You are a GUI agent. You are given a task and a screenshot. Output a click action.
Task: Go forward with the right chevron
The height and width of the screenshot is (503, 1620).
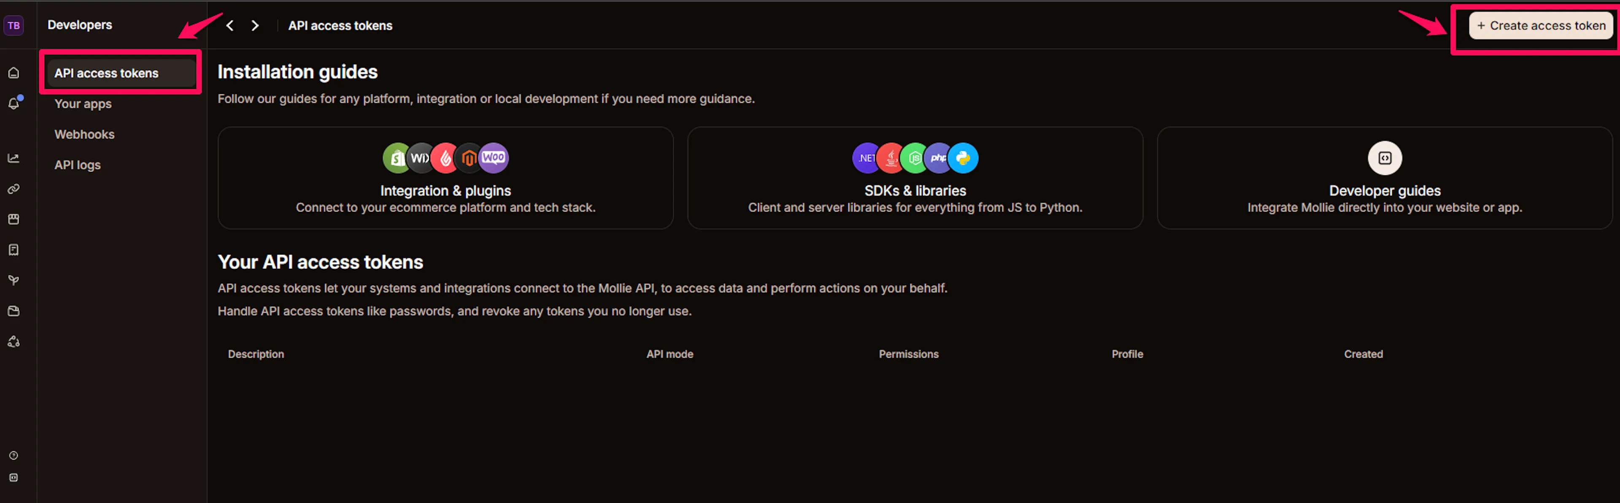point(255,26)
